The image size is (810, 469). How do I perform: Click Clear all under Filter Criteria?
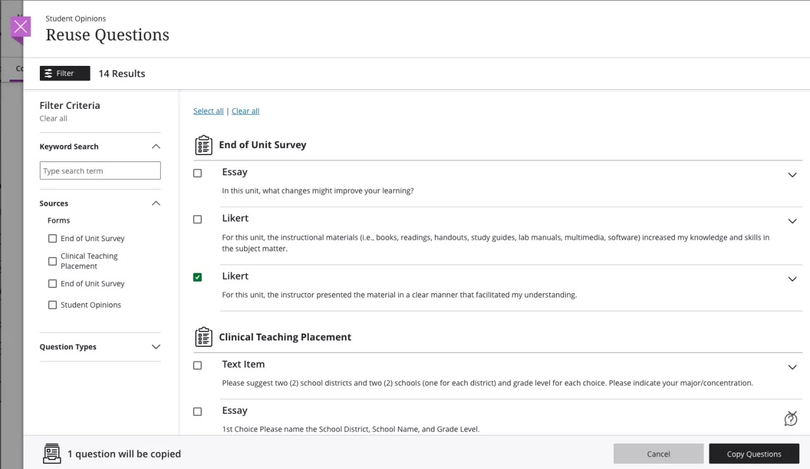[x=53, y=118]
